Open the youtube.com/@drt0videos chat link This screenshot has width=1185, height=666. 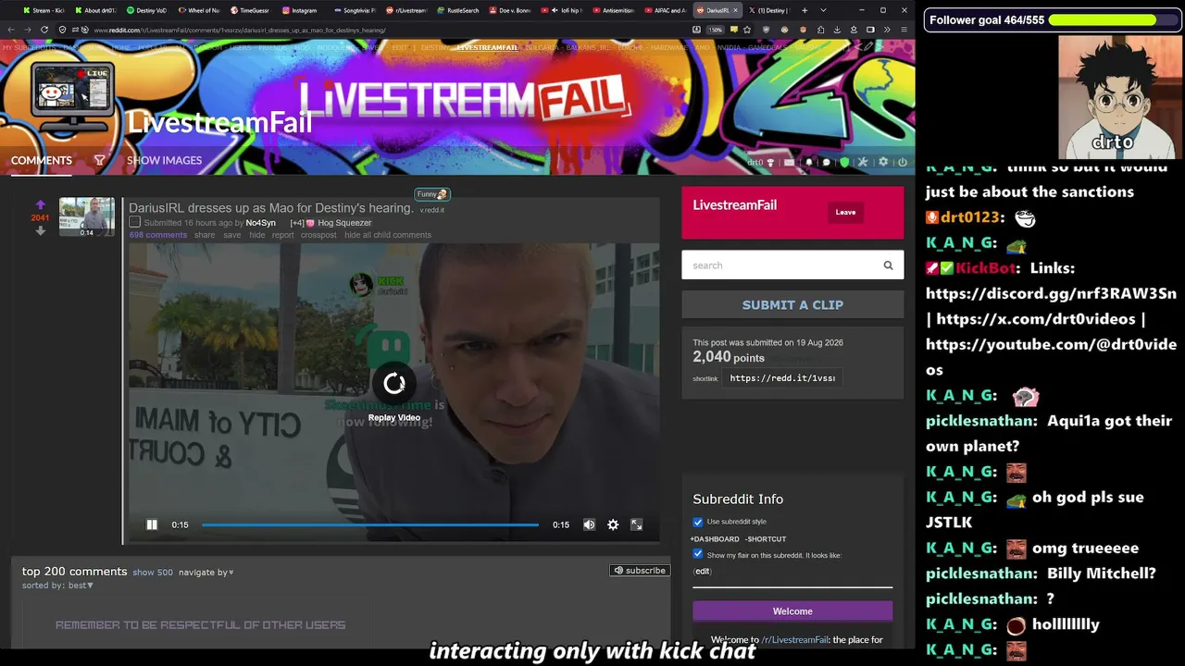1051,356
